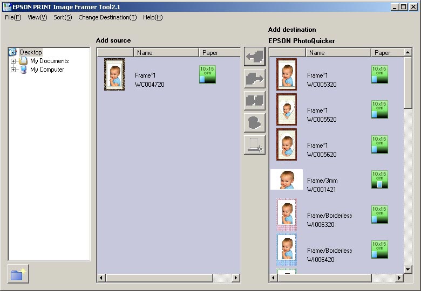Click the fourth middle button with blob shape

(255, 122)
